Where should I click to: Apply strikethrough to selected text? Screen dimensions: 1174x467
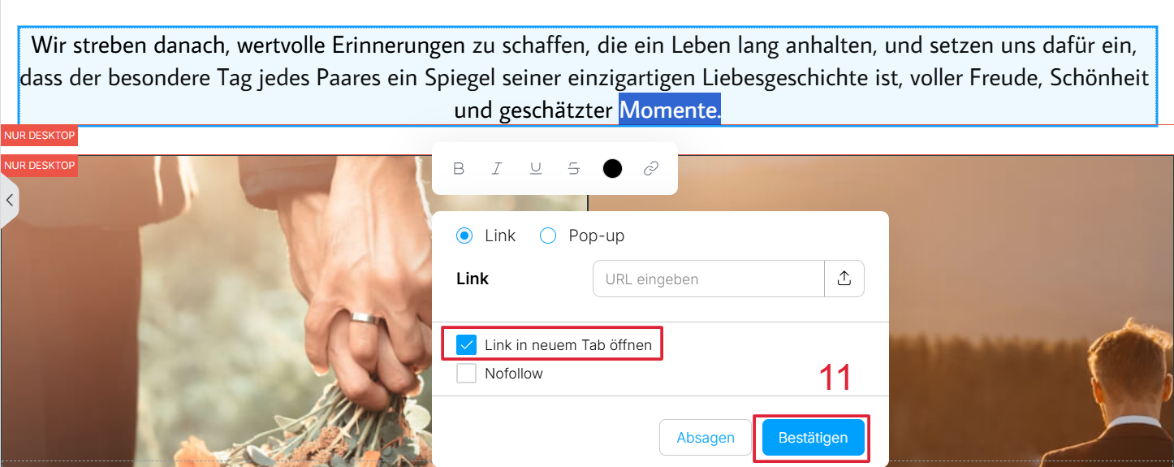coord(574,168)
